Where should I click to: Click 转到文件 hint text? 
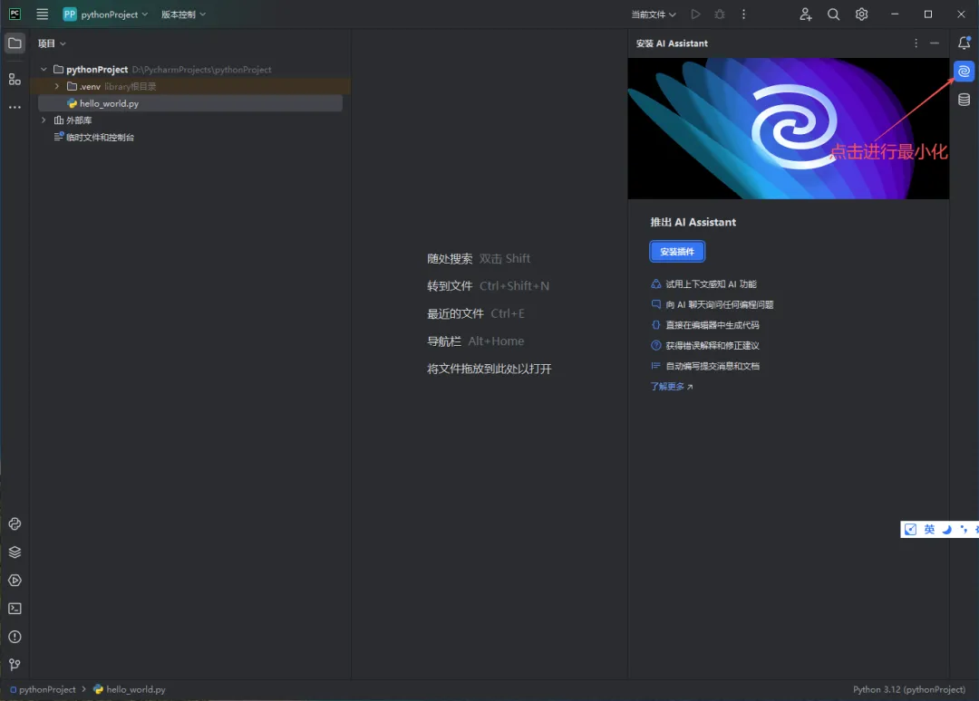pyautogui.click(x=450, y=286)
